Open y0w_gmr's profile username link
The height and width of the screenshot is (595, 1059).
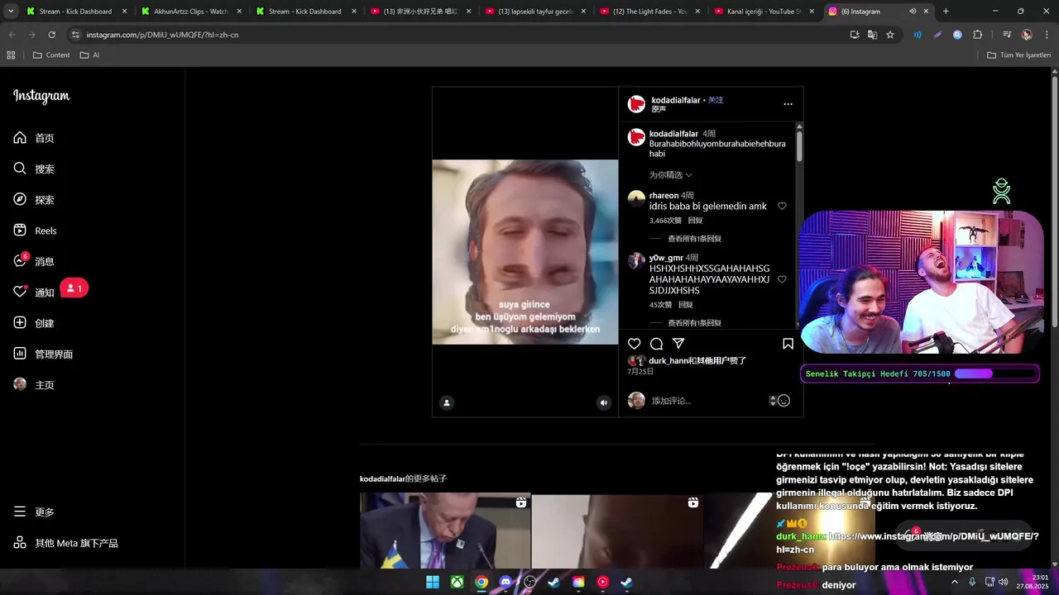[x=666, y=258]
